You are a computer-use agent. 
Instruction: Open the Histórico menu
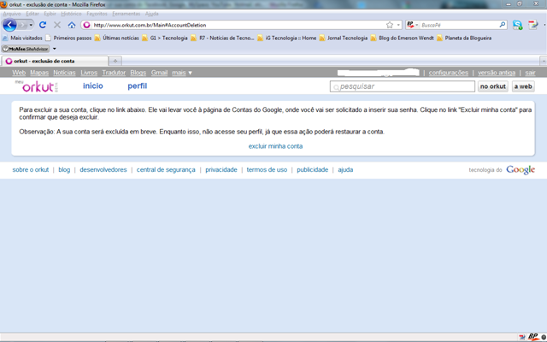pyautogui.click(x=71, y=14)
